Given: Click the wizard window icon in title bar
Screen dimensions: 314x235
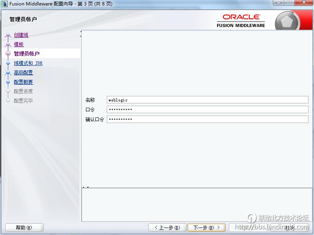Looking at the screenshot, I should click(5, 4).
